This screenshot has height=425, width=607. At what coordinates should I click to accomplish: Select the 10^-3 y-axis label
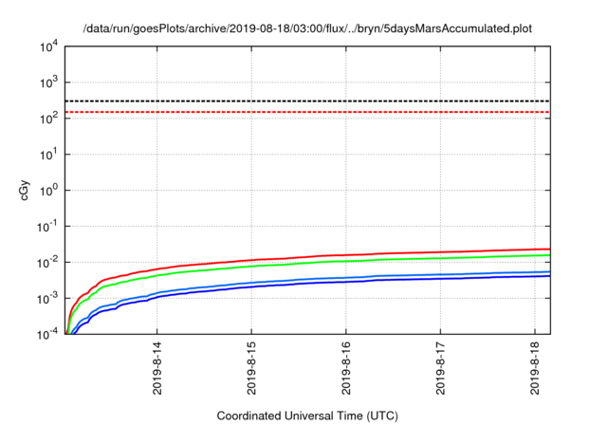[x=46, y=299]
